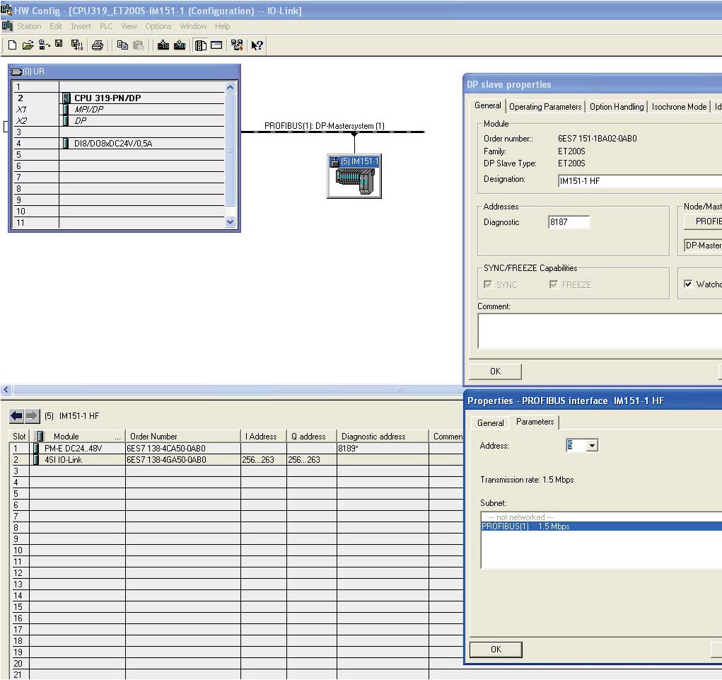
Task: Click the Designation input field
Action: [x=640, y=181]
